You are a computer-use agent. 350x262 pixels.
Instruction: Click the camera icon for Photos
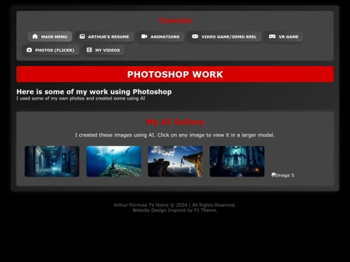coord(29,50)
